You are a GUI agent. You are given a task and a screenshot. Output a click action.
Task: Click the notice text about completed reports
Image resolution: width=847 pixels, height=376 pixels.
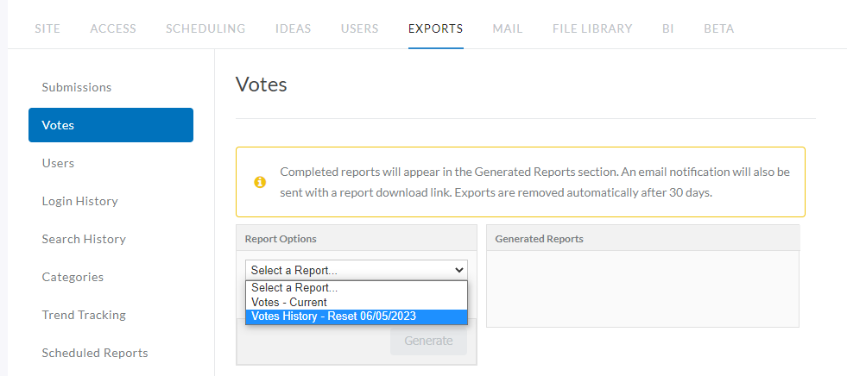click(534, 182)
